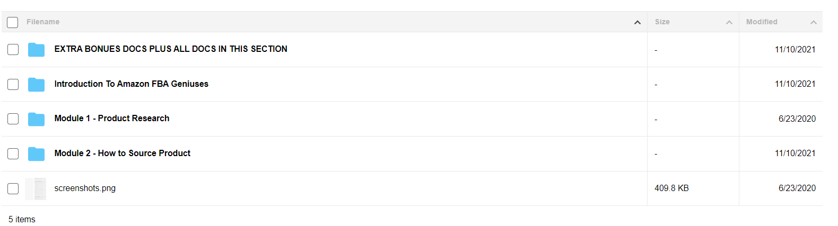This screenshot has width=838, height=226.
Task: Open the screenshots.png file name
Action: 85,188
